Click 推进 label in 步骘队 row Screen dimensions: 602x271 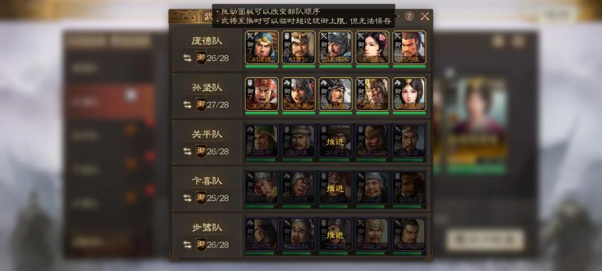335,235
